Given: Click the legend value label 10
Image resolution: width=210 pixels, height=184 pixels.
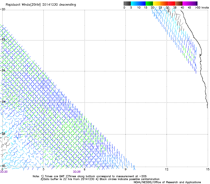Looking at the screenshot, I should [139, 8].
